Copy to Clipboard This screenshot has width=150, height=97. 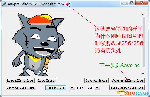(21, 88)
